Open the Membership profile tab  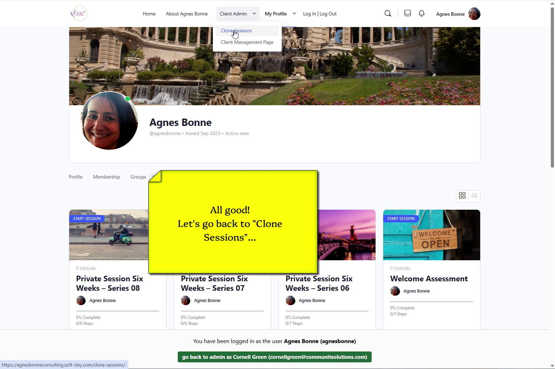click(x=106, y=177)
